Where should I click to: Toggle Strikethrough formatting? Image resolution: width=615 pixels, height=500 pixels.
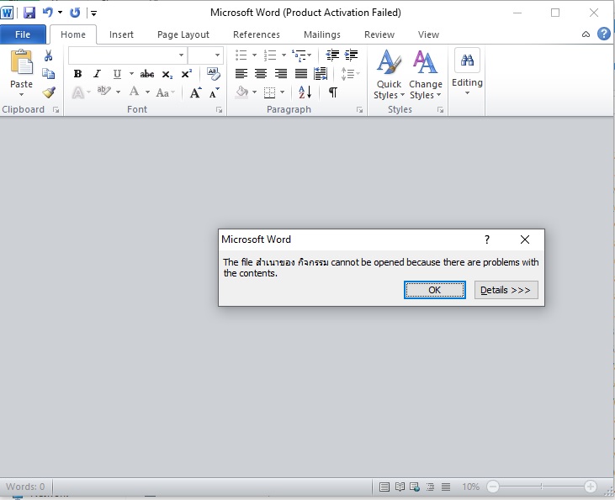(x=147, y=74)
